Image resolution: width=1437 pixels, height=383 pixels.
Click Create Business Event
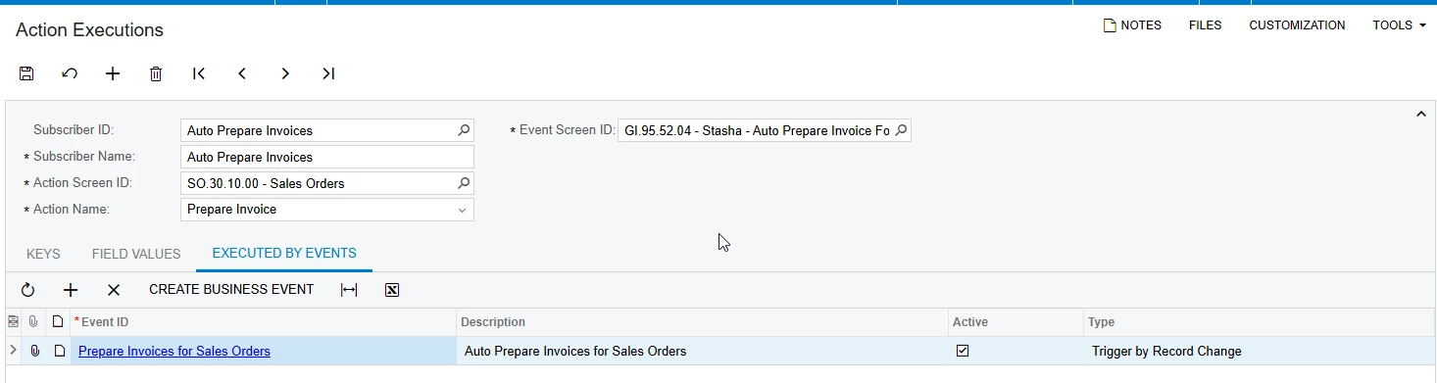tap(231, 290)
